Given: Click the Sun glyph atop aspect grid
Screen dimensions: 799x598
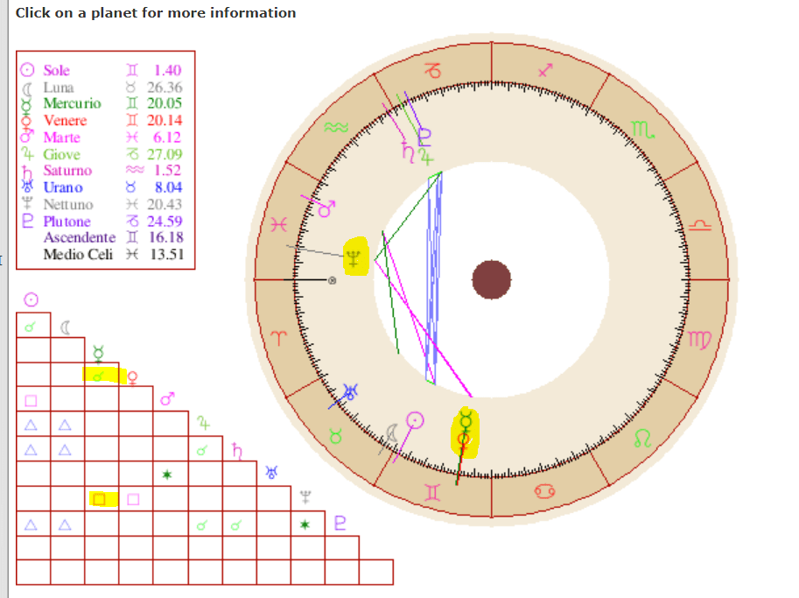Looking at the screenshot, I should click(x=30, y=299).
